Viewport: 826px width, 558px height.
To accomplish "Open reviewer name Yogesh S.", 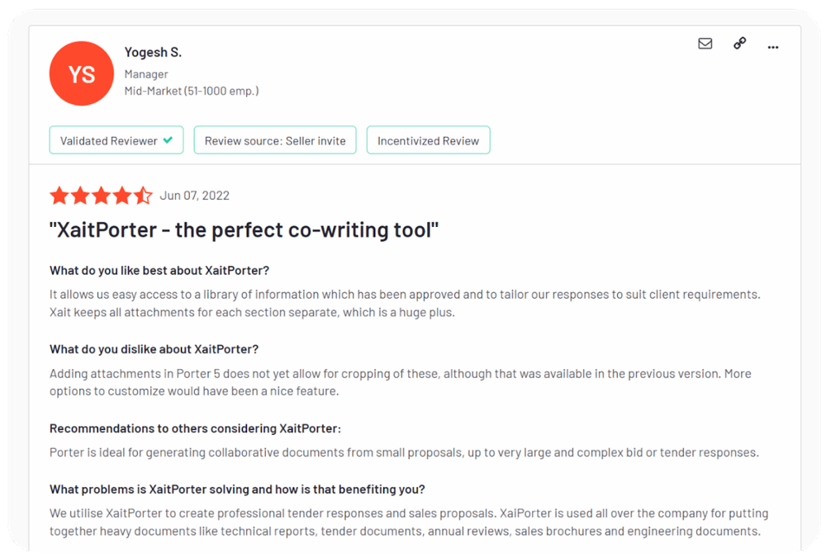I will (x=153, y=52).
